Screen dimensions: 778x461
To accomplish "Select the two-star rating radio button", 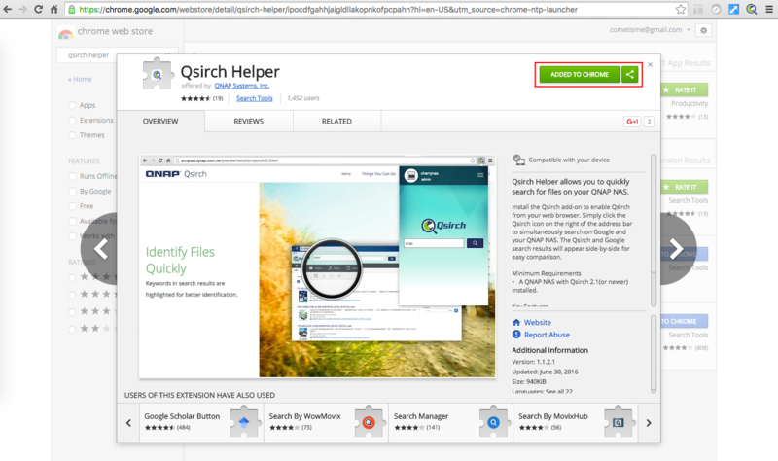I will coord(72,329).
